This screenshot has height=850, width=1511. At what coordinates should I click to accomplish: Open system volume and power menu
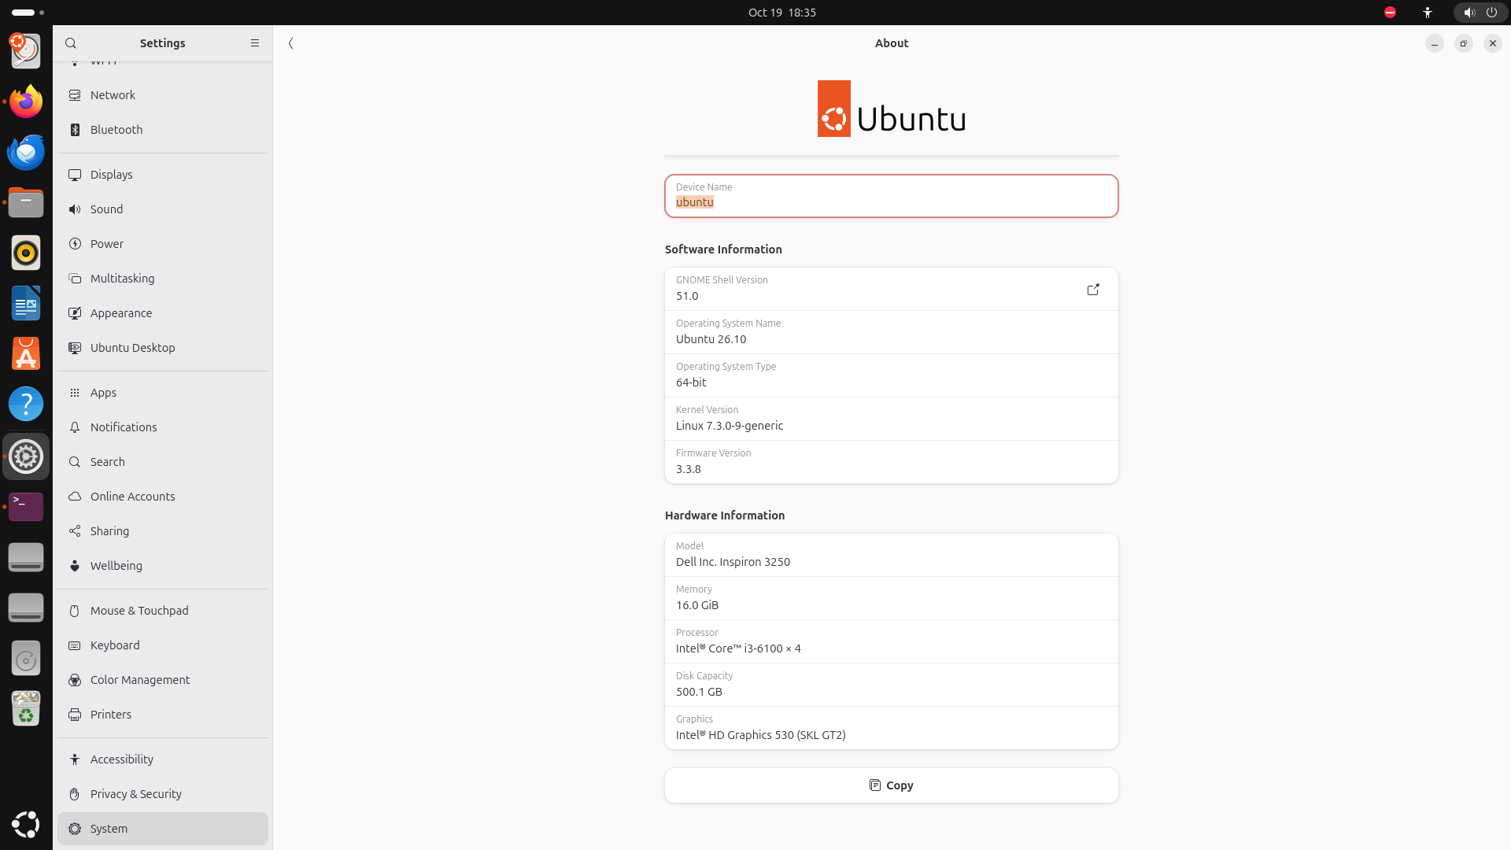pyautogui.click(x=1480, y=13)
